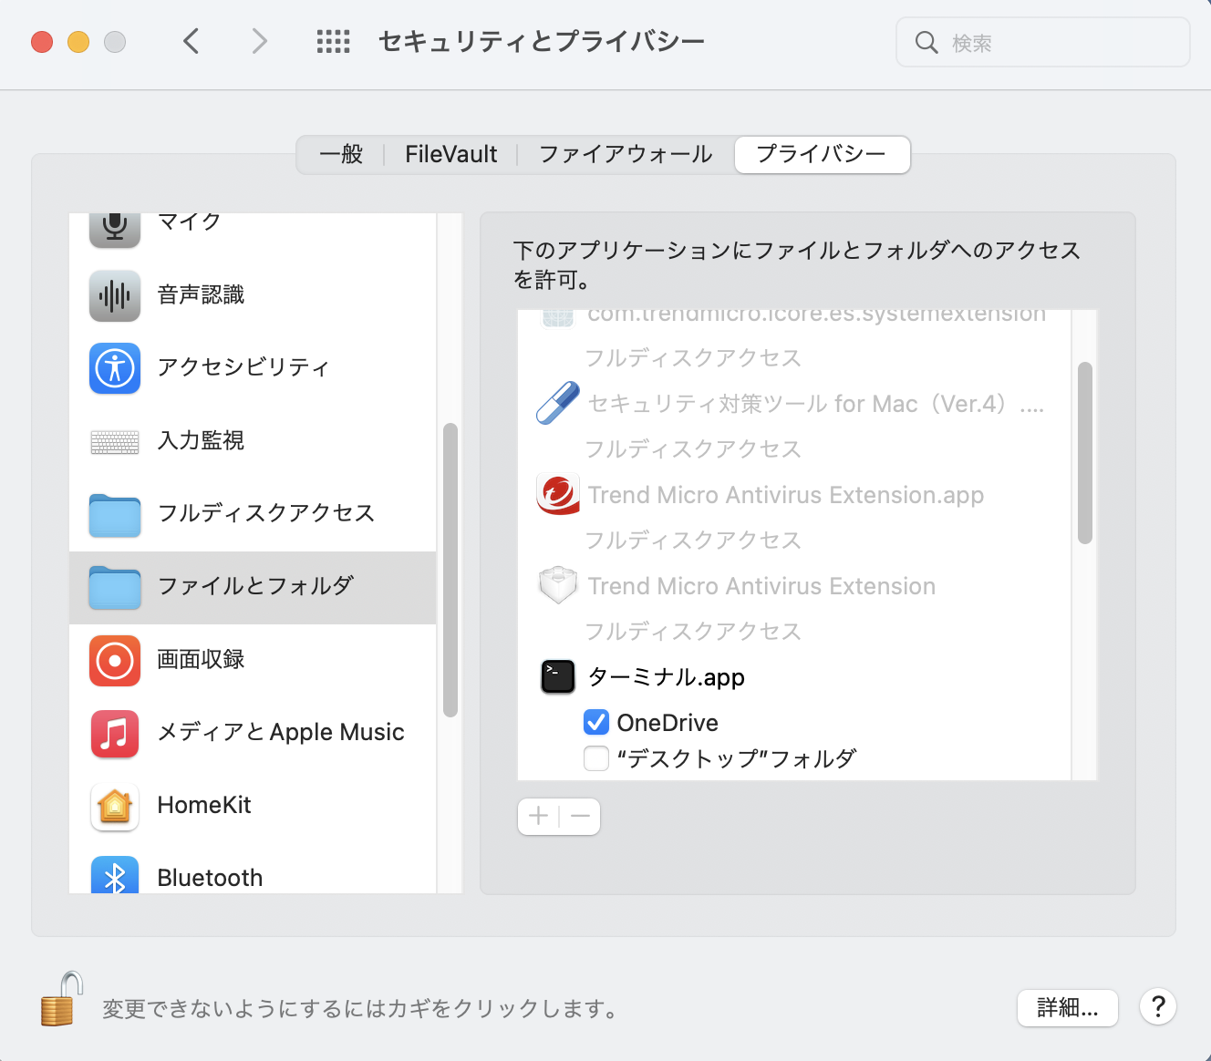This screenshot has height=1061, width=1211.
Task: Click the lock text 変更できないようにするにはカギをクリックします。
Action: tap(362, 1008)
